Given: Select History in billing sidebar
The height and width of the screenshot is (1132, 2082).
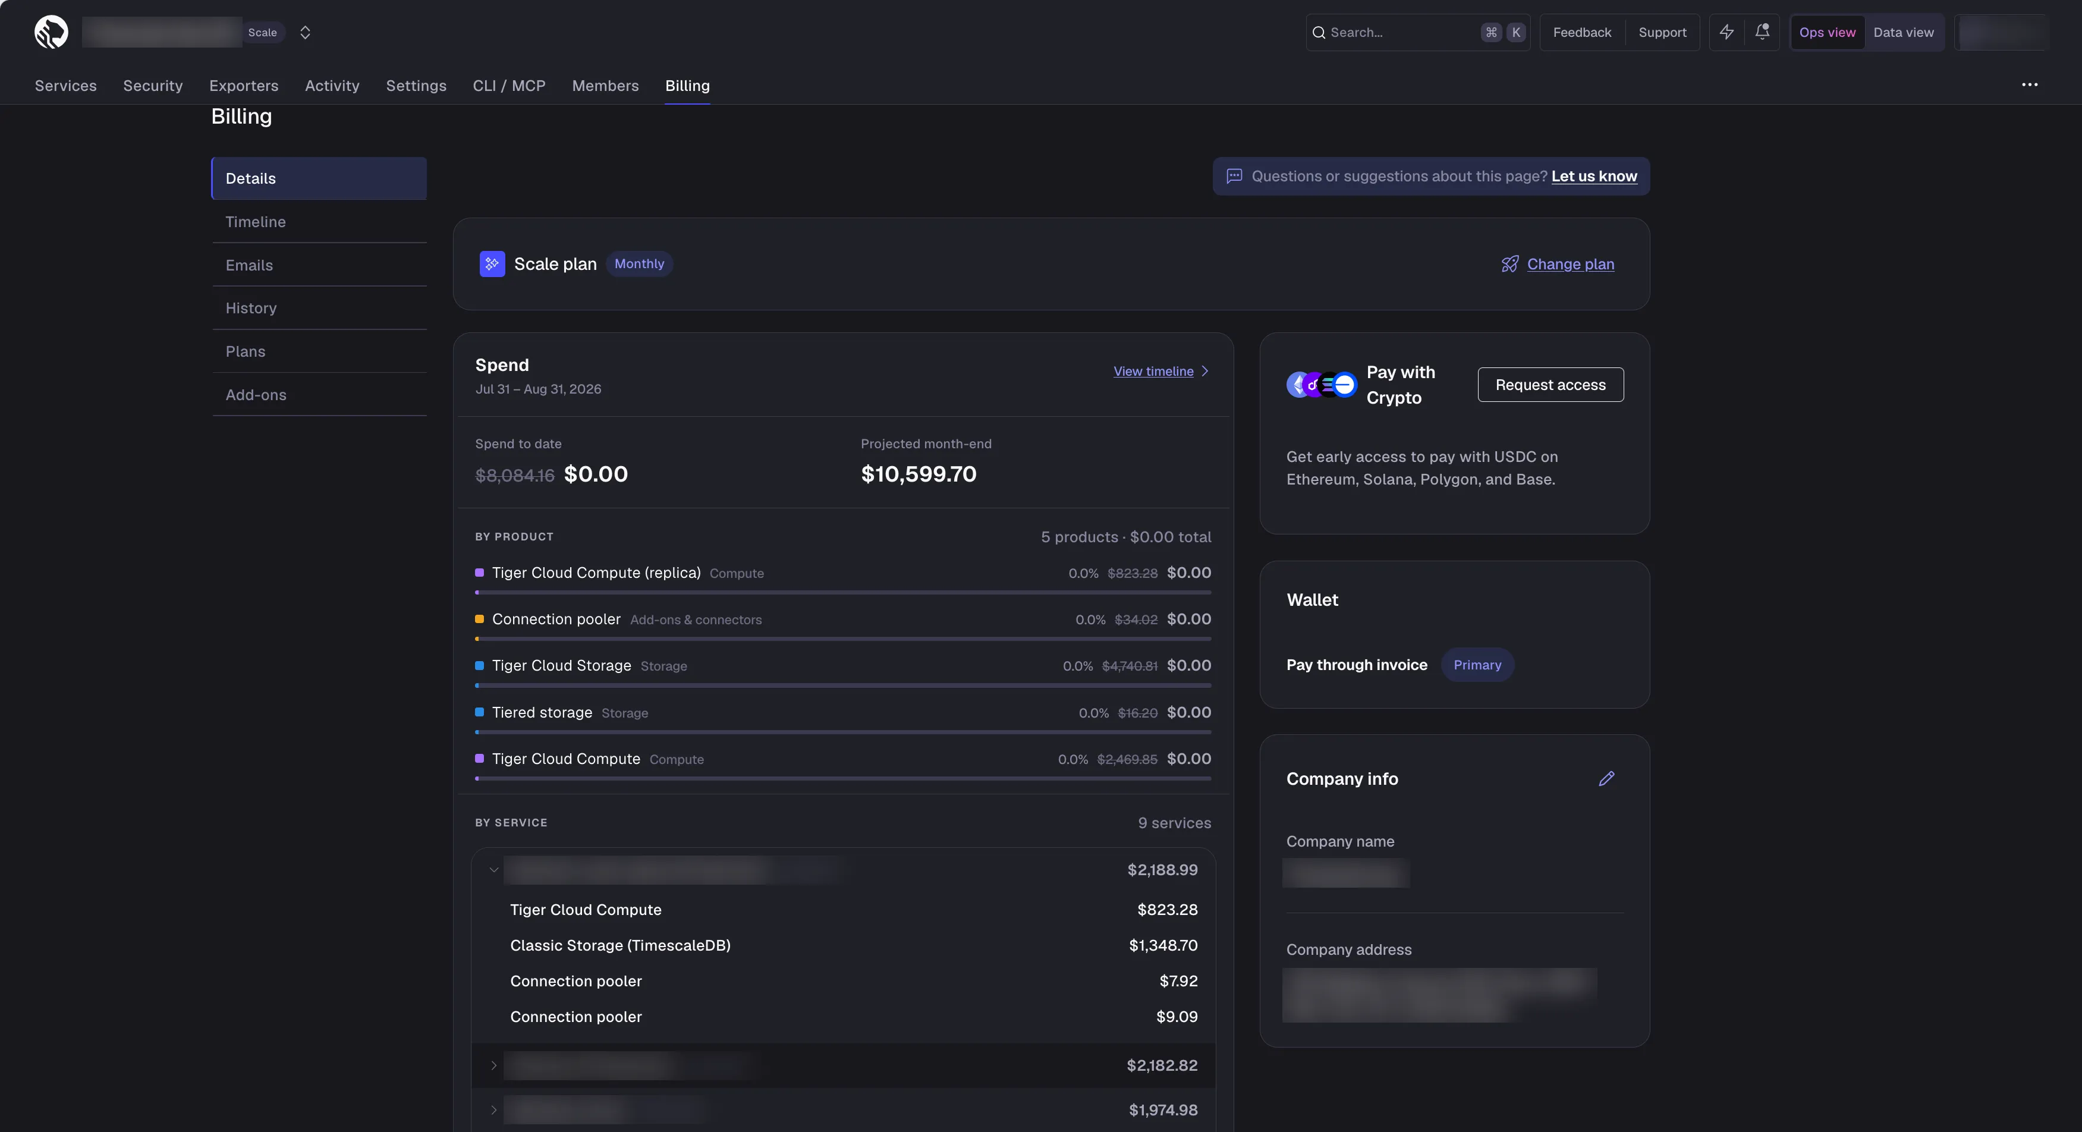Looking at the screenshot, I should coord(319,308).
